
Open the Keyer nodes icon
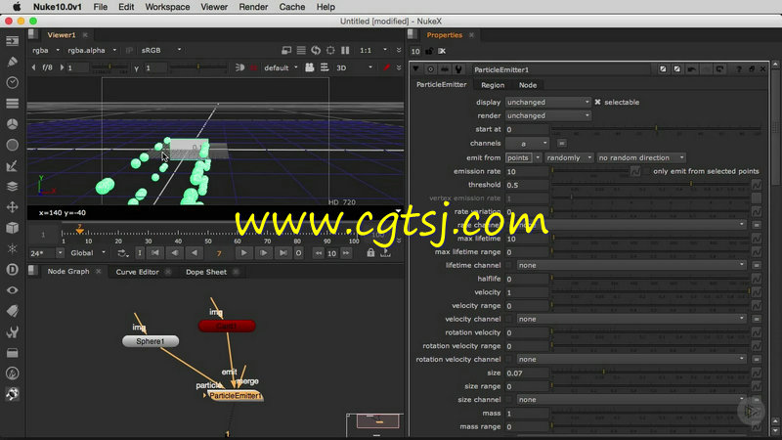click(x=13, y=165)
